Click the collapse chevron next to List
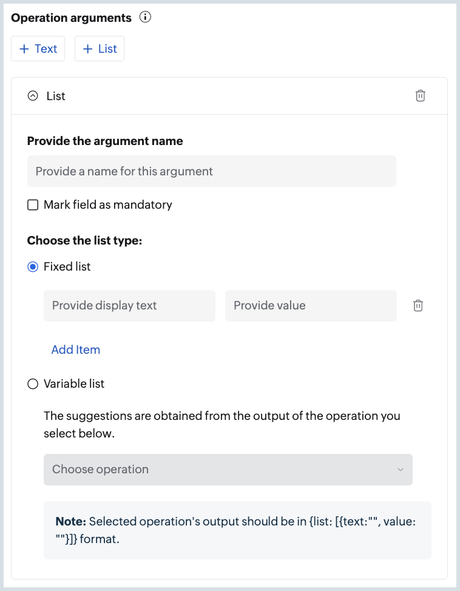460x591 pixels. coord(33,95)
